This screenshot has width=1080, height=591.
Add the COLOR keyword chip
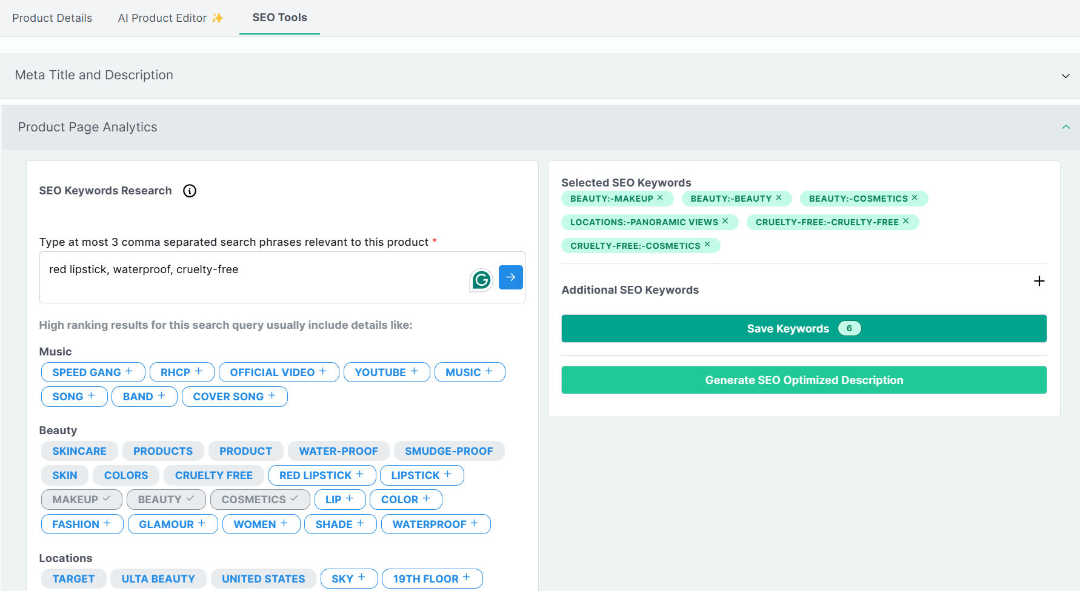(x=406, y=499)
